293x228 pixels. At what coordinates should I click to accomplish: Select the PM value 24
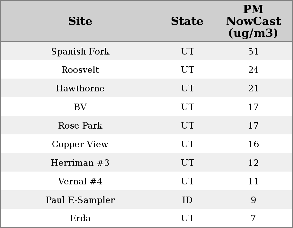(253, 70)
